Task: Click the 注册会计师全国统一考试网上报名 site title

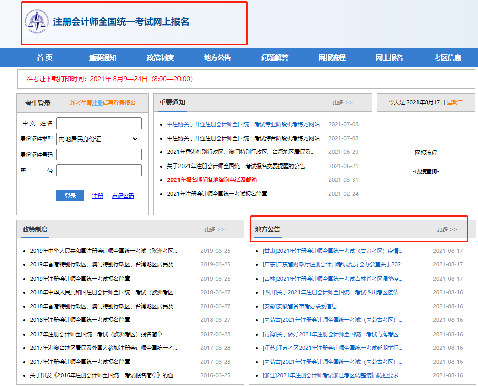Action: point(121,22)
